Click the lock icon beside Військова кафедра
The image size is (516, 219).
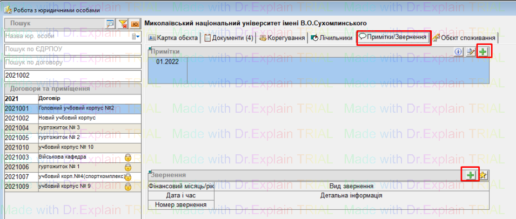tap(128, 157)
